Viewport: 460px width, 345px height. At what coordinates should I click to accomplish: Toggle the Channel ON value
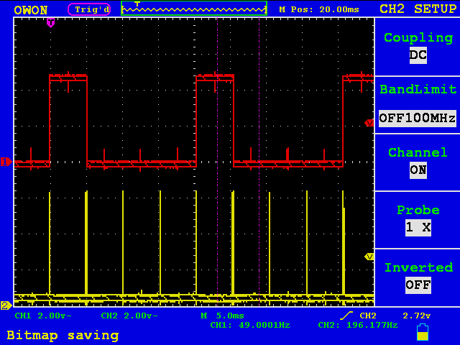coord(418,170)
